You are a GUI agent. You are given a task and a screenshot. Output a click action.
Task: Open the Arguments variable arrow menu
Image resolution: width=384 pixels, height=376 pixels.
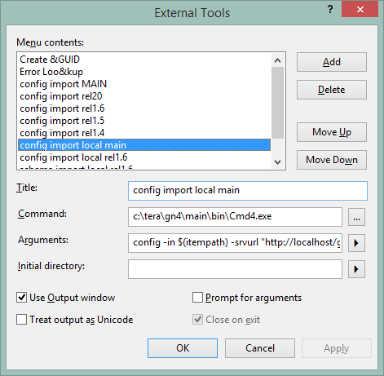pos(356,243)
